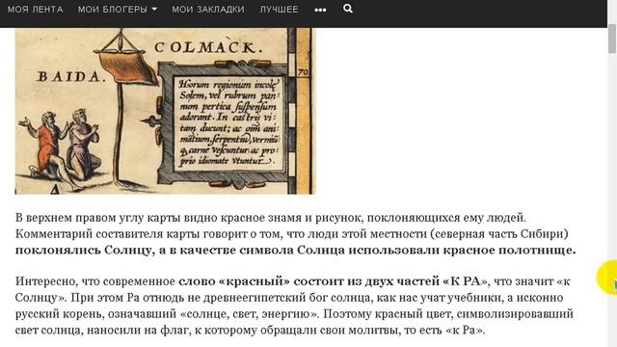Viewport: 617px width, 347px height.
Task: Open the three-dots more menu
Action: pyautogui.click(x=320, y=10)
